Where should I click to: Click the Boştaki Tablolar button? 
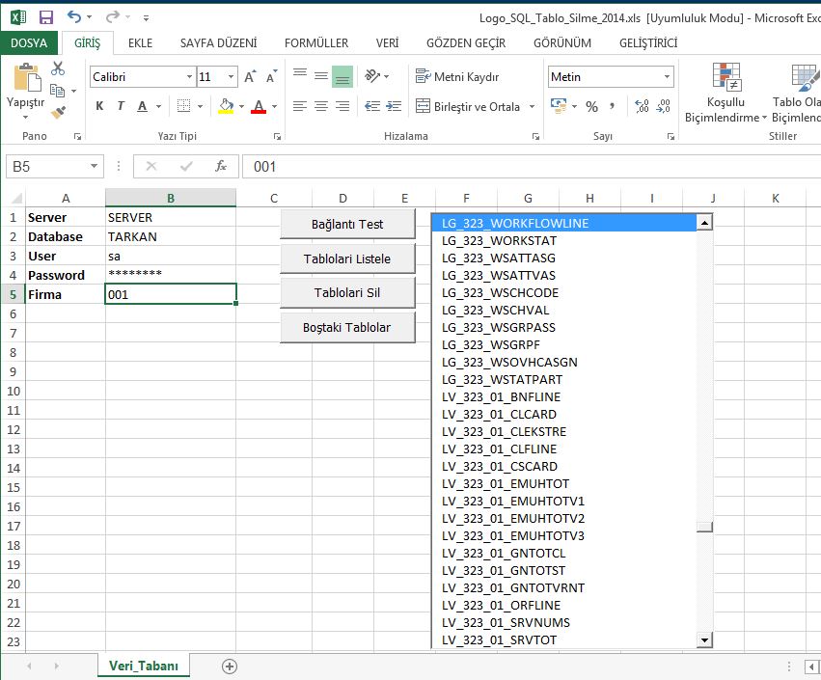click(x=347, y=327)
